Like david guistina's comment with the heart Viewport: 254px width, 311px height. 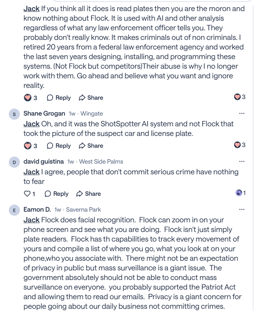pyautogui.click(x=27, y=194)
